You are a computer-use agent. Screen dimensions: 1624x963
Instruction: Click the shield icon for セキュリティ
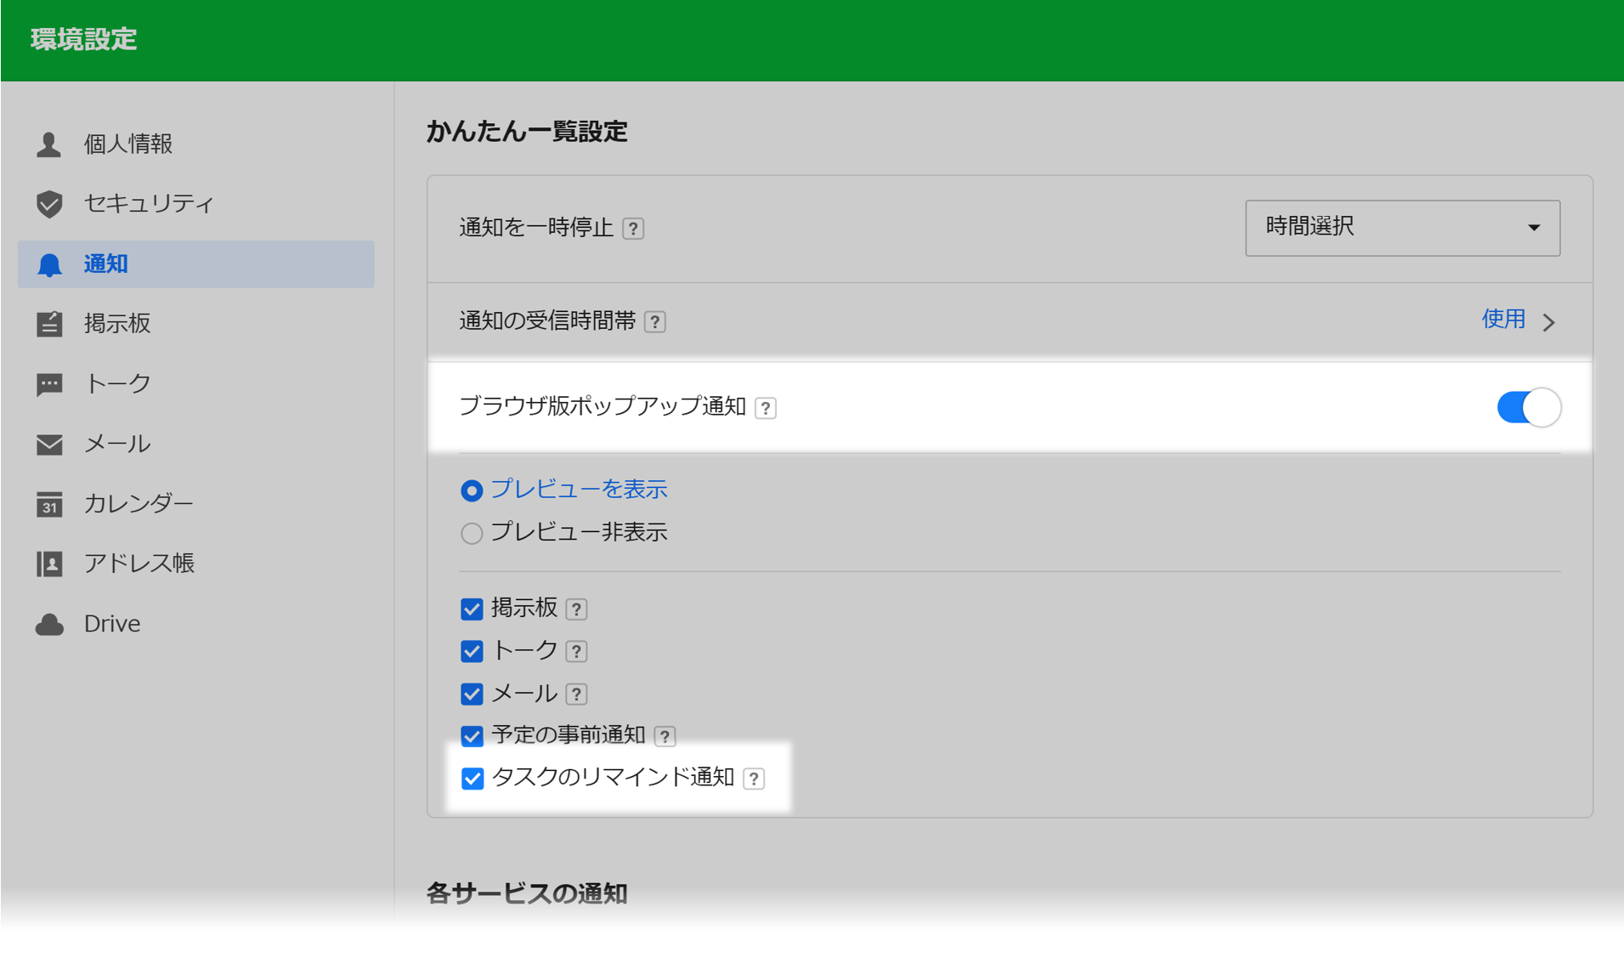point(49,204)
